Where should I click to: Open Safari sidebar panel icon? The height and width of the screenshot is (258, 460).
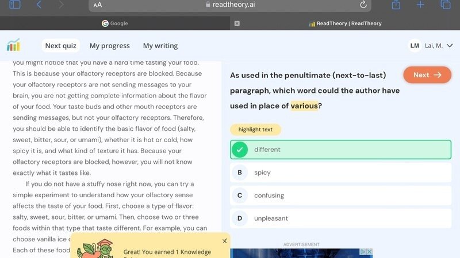pyautogui.click(x=15, y=5)
